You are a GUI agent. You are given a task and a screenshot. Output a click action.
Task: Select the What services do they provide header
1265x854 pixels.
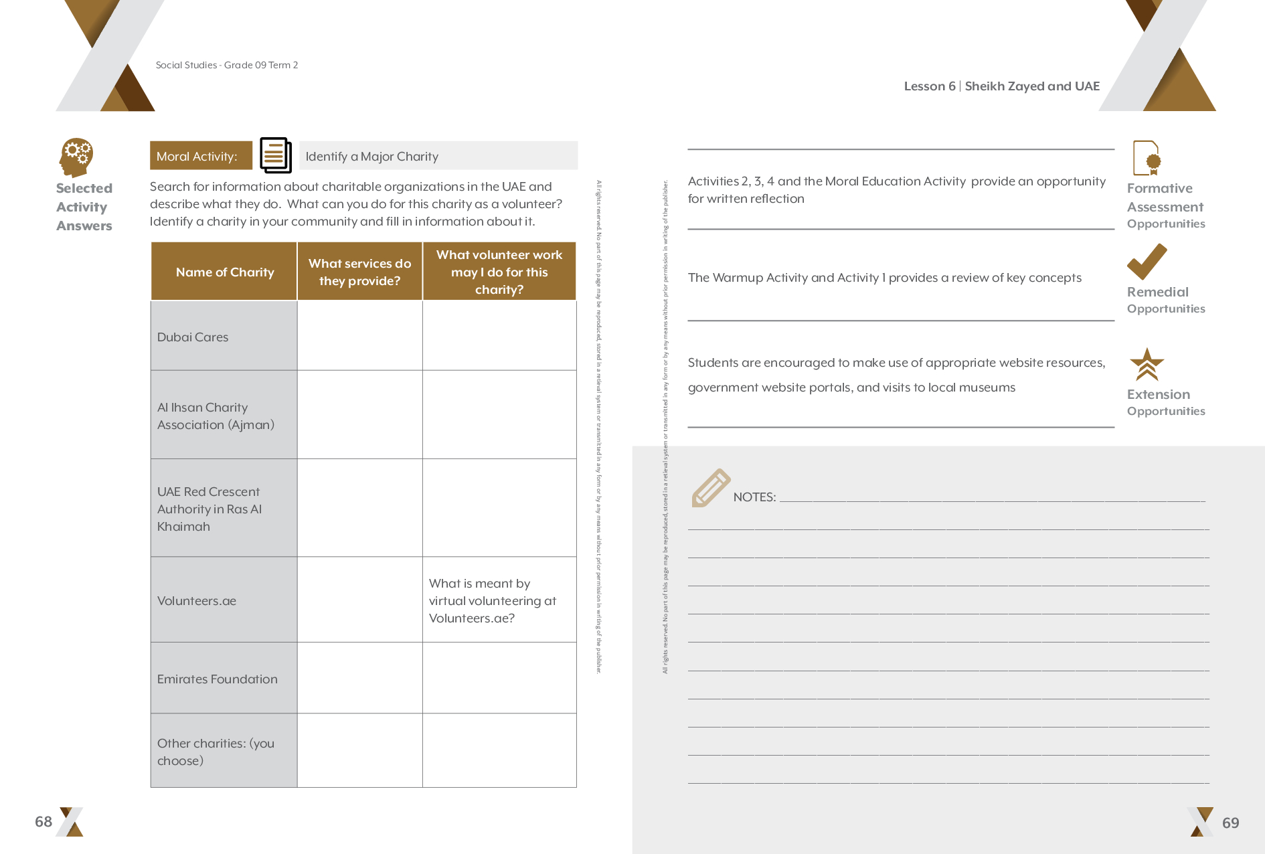point(359,272)
